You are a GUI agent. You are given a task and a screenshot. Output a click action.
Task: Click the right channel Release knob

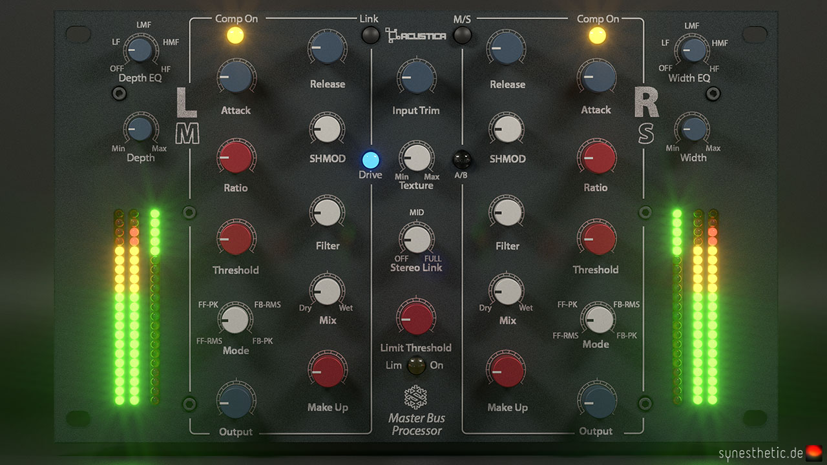point(507,48)
